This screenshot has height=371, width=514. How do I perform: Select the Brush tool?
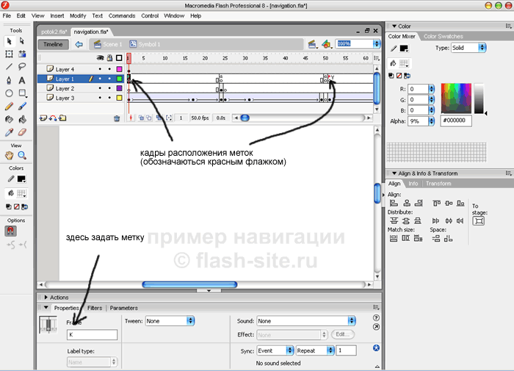point(22,107)
